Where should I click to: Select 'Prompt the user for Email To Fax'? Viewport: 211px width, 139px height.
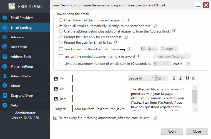click(61, 42)
